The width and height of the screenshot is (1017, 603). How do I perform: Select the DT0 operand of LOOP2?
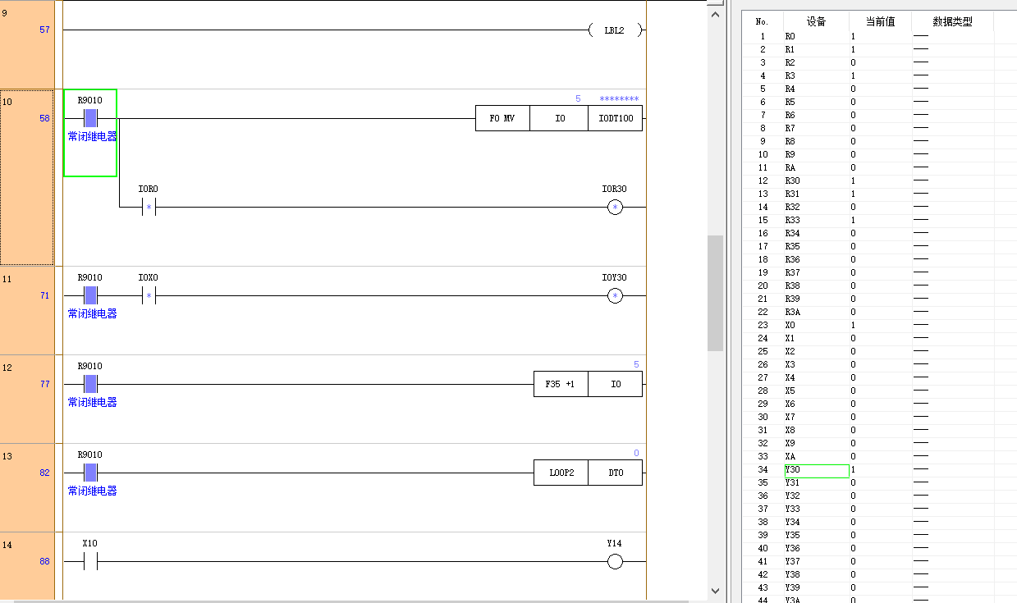616,473
